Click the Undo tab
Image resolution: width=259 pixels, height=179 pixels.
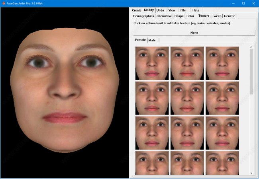(x=160, y=10)
